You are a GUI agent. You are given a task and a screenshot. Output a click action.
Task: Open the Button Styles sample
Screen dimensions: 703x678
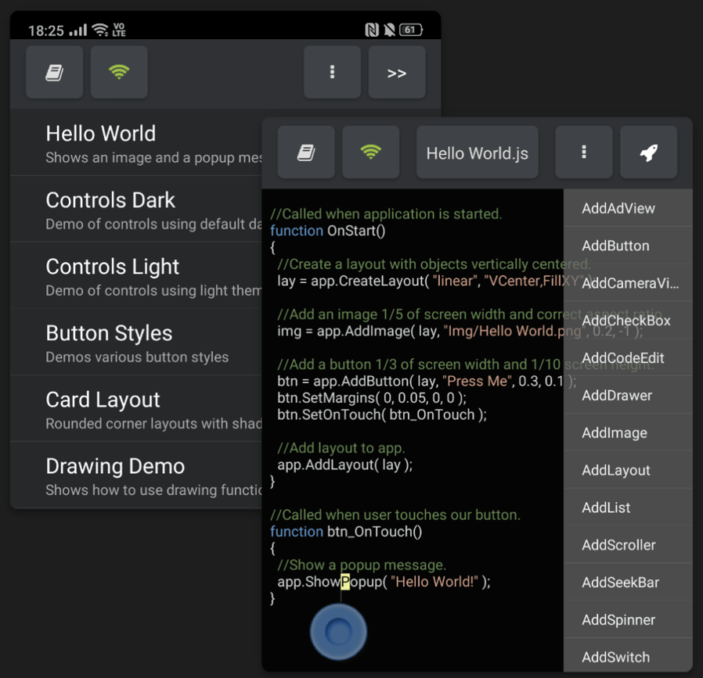109,333
